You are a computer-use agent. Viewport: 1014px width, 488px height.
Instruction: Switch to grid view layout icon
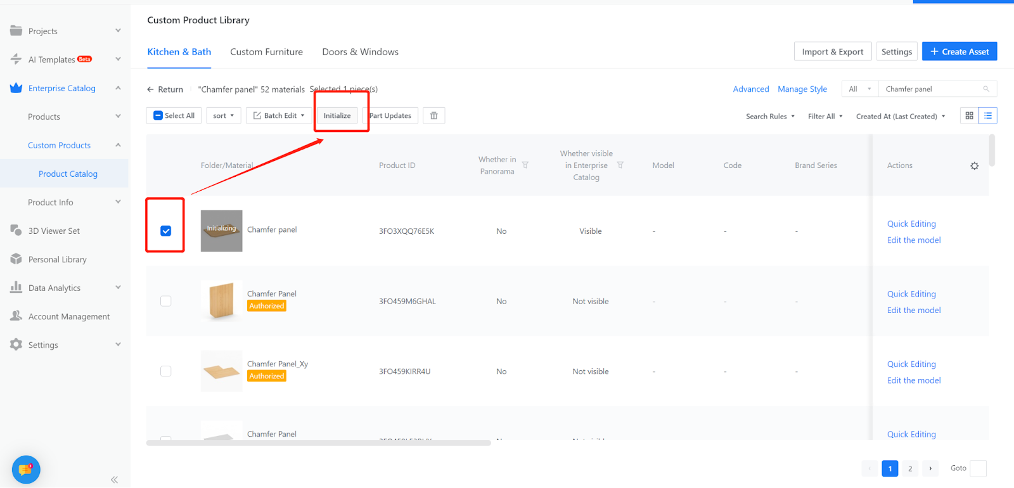969,115
